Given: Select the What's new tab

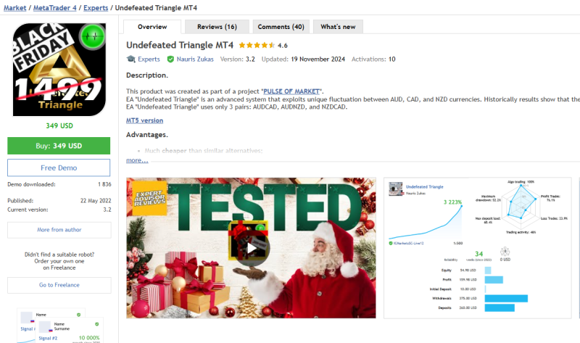Looking at the screenshot, I should (x=338, y=27).
